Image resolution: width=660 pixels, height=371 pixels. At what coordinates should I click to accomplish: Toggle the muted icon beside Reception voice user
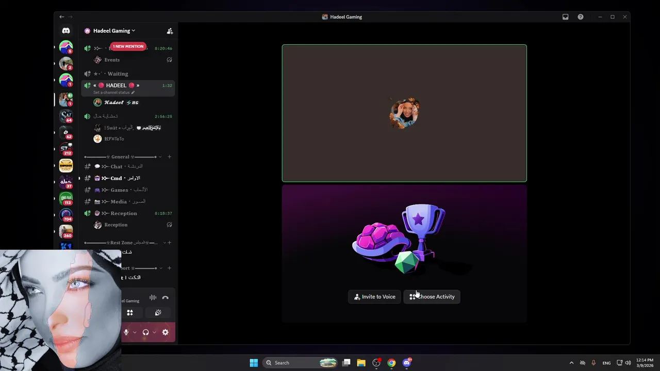click(x=169, y=225)
